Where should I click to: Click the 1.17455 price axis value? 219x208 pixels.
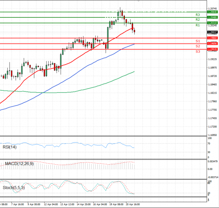[x=212, y=118]
